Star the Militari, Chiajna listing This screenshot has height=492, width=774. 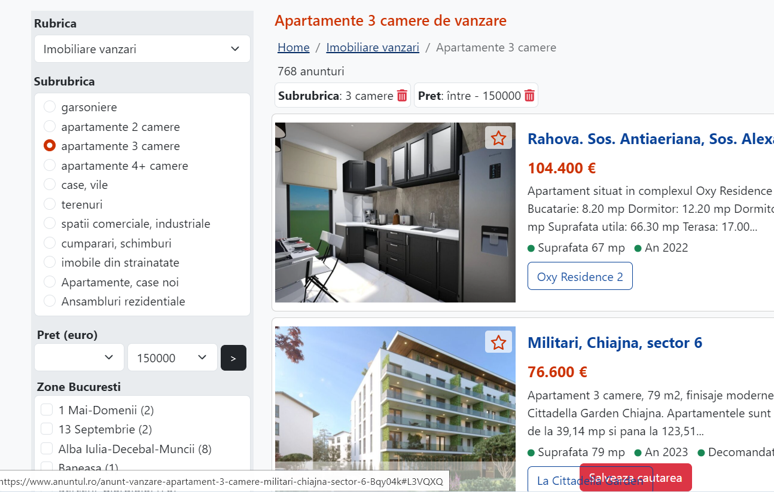(498, 342)
